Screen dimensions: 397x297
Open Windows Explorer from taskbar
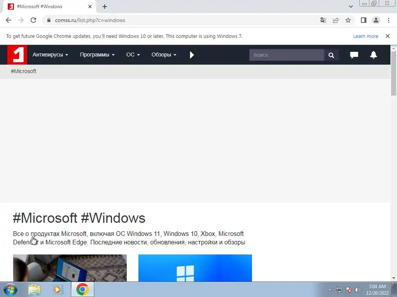coord(35,290)
